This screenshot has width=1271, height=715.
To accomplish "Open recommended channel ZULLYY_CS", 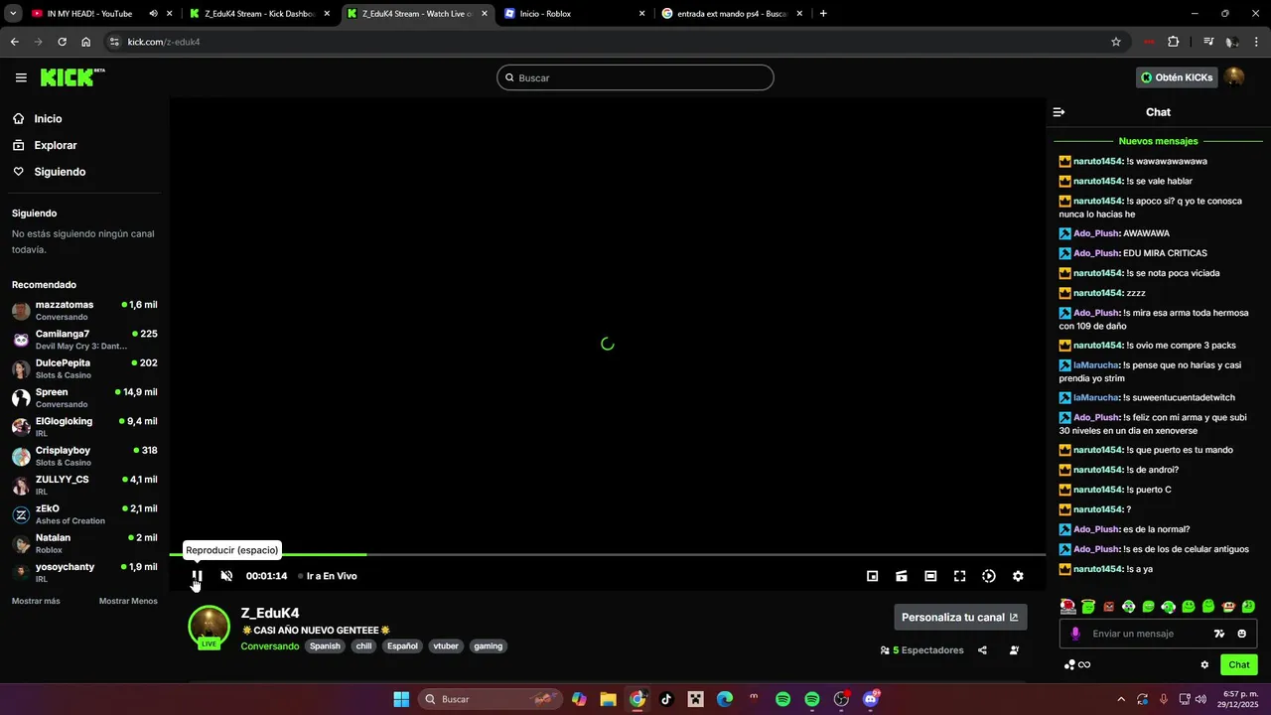I will (x=84, y=486).
